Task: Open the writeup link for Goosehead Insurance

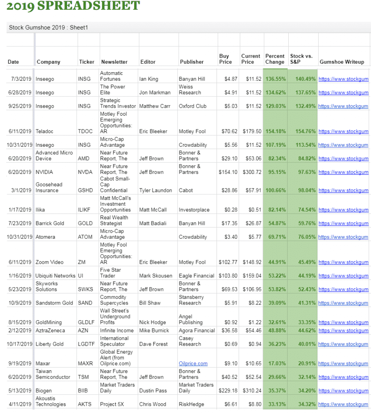Action: point(343,190)
